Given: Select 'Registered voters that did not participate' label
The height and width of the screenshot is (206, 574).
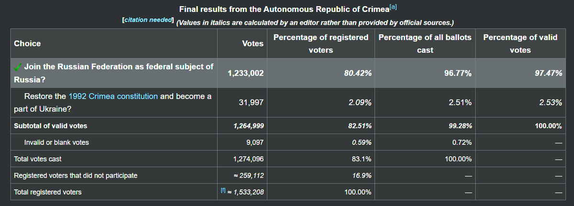Looking at the screenshot, I should click(x=76, y=175).
